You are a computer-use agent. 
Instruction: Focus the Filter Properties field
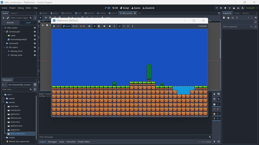point(238,27)
